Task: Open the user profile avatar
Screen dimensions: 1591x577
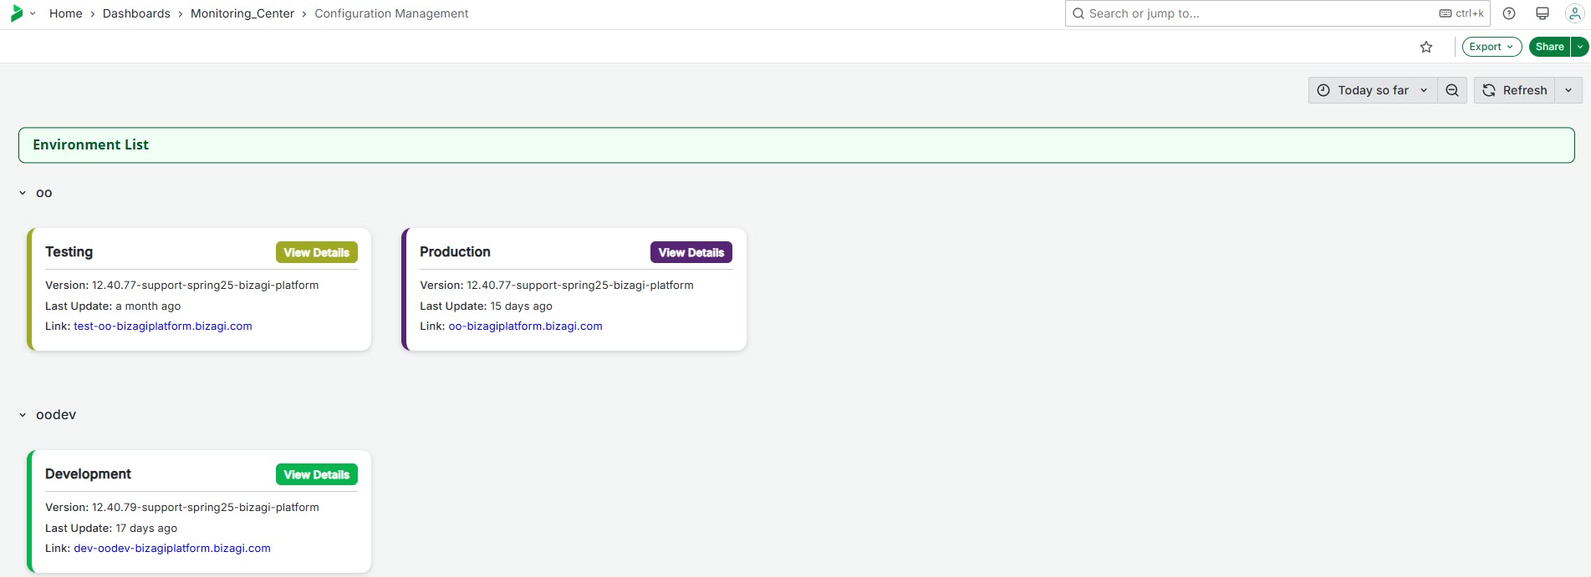Action: point(1574,13)
